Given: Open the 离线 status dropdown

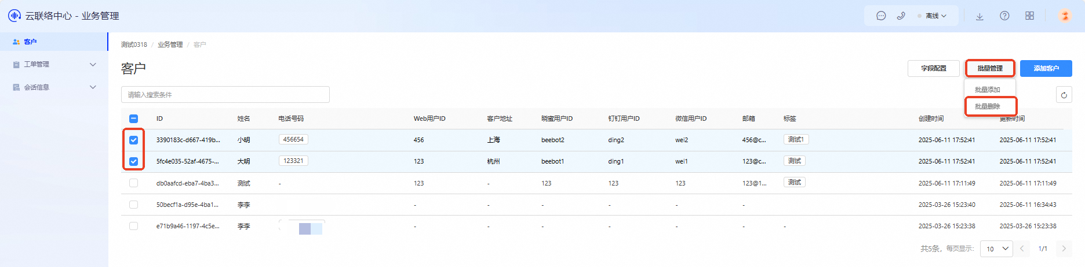Looking at the screenshot, I should pyautogui.click(x=932, y=16).
